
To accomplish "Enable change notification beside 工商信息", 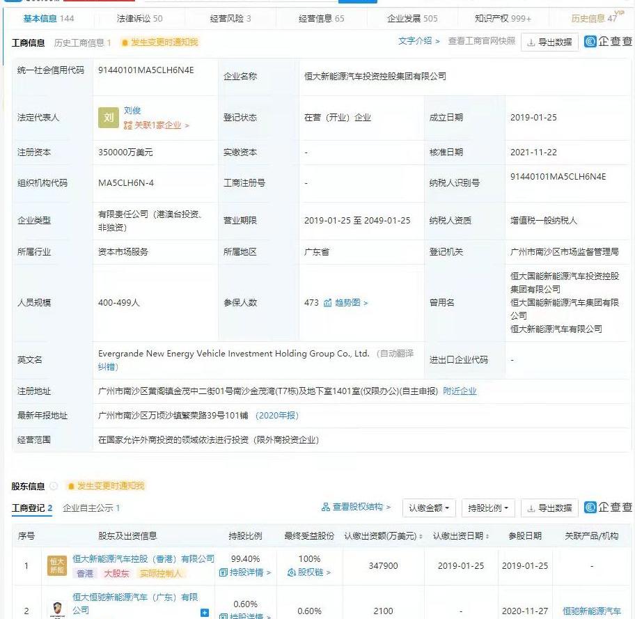I will pos(159,42).
